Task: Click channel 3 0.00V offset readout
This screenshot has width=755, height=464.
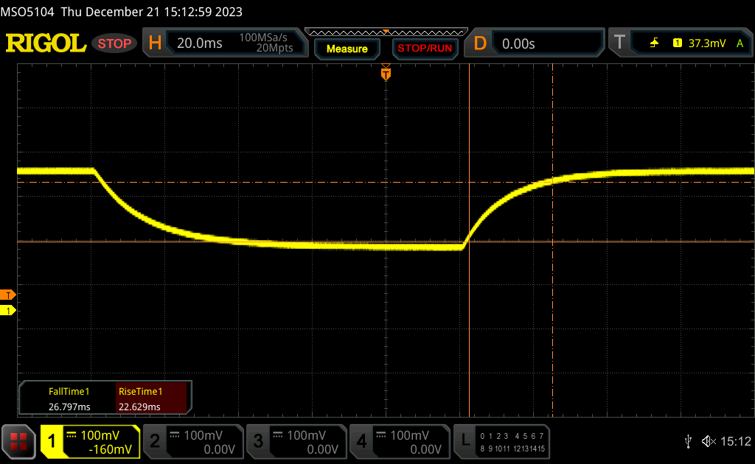Action: [x=323, y=449]
